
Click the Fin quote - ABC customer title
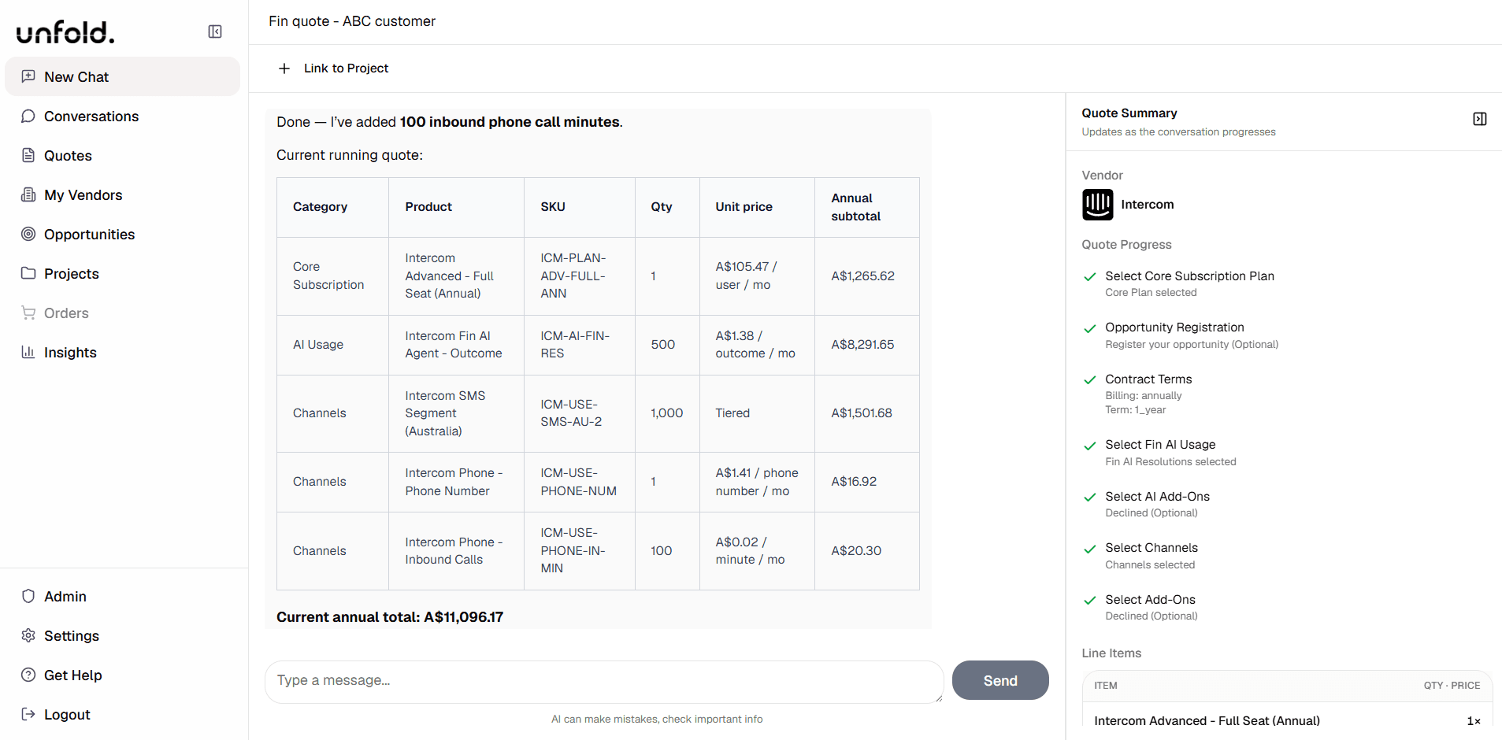[x=352, y=21]
